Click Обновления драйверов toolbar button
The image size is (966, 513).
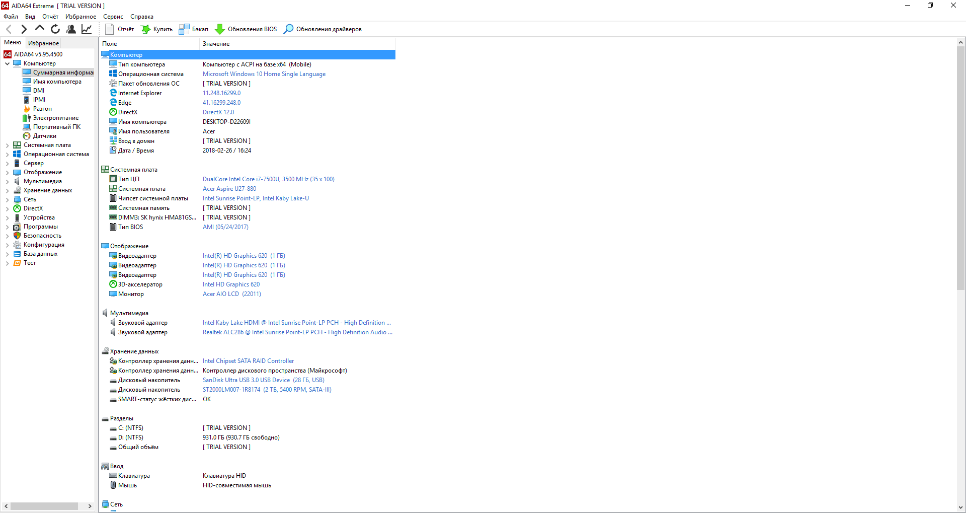click(x=323, y=29)
